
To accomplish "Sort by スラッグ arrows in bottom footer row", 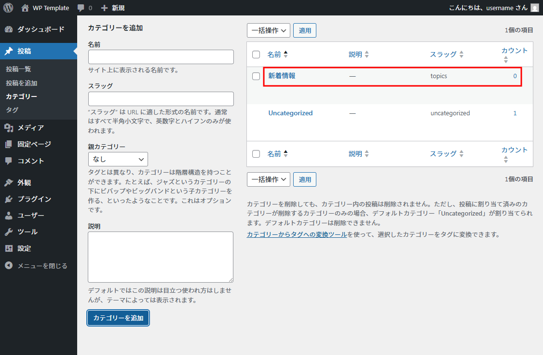I will pyautogui.click(x=462, y=154).
